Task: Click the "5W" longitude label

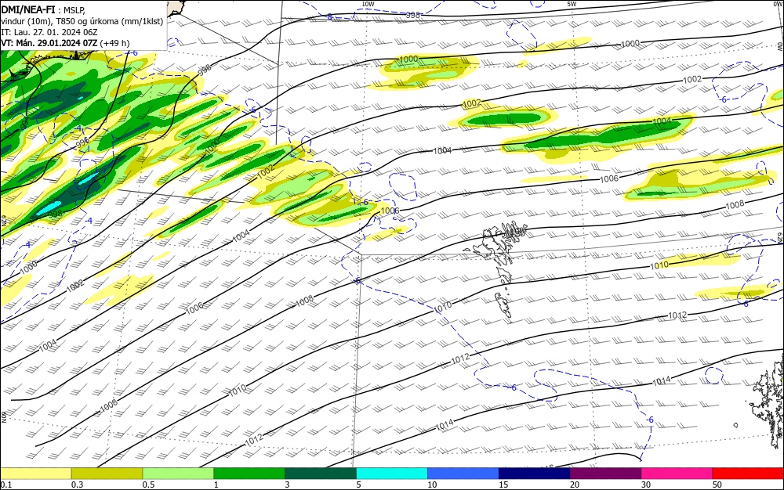Action: [x=572, y=4]
